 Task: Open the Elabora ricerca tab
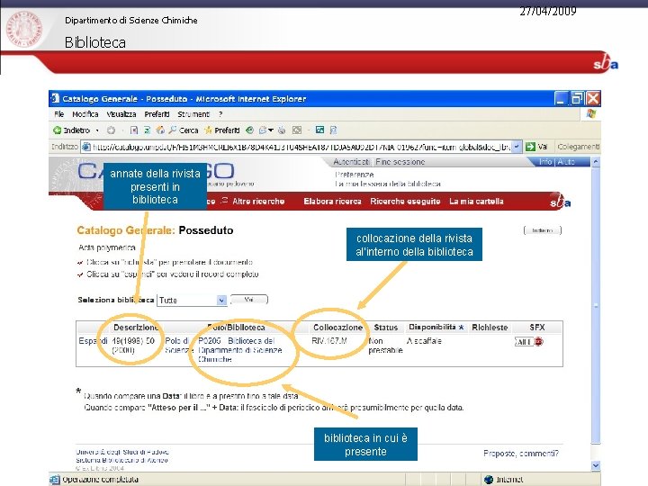(332, 202)
